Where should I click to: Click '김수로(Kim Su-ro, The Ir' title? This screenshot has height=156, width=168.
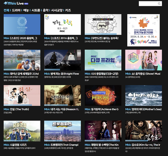click(143, 145)
